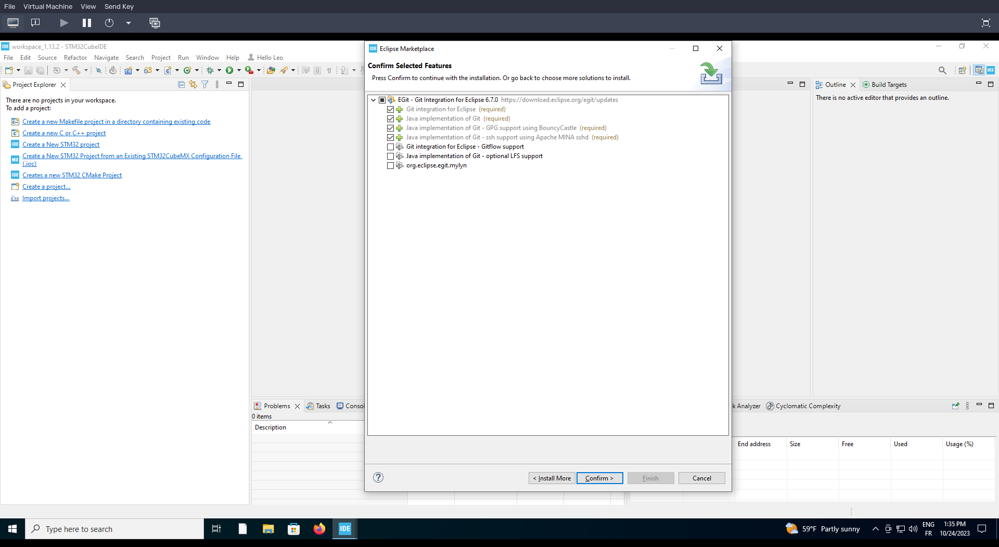The image size is (999, 547).
Task: Click the help question mark in Marketplace dialog
Action: tap(378, 477)
